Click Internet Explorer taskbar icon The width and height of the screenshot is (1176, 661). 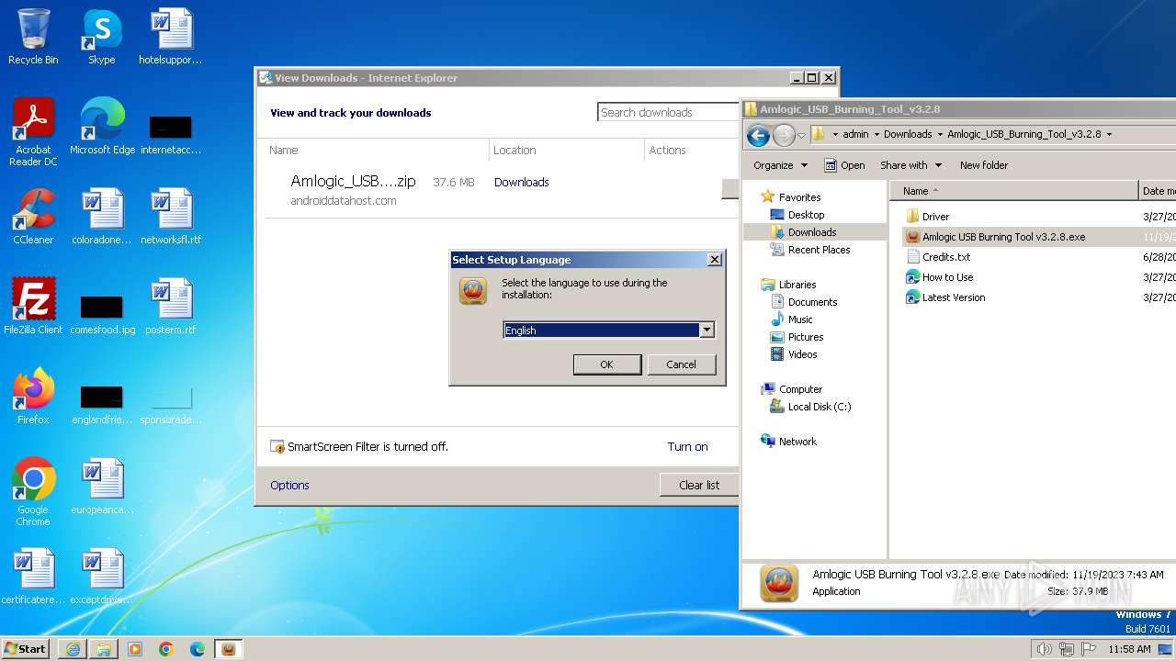[x=73, y=649]
